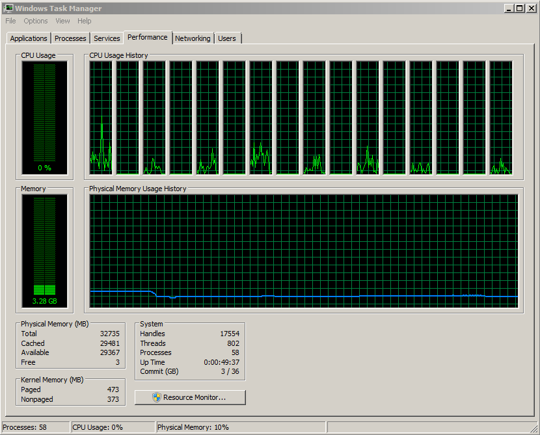
Task: Click the Free memory row label
Action: point(28,362)
